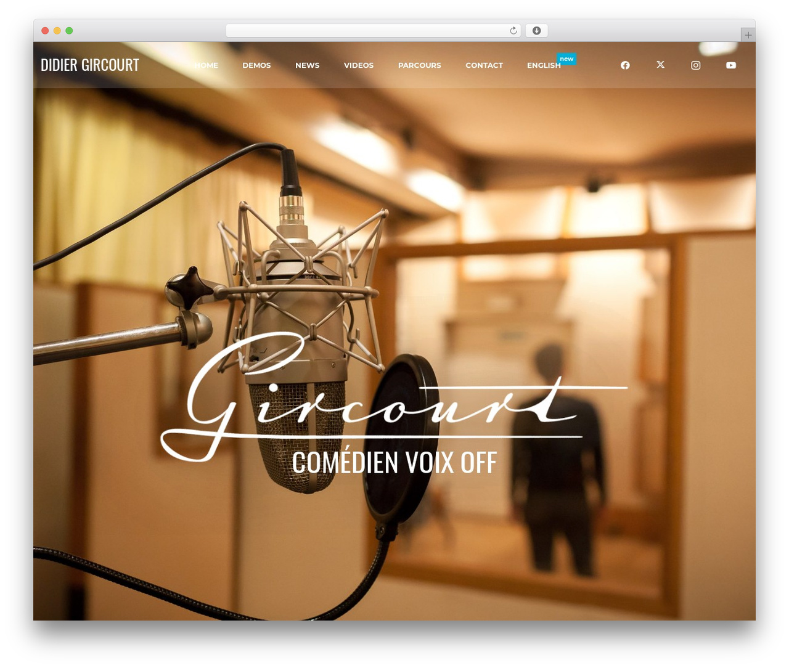
Task: Click the Gircourt signature logo
Action: tap(394, 396)
